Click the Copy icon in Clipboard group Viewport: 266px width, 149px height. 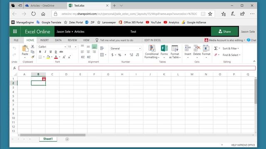pyautogui.click(x=32, y=52)
